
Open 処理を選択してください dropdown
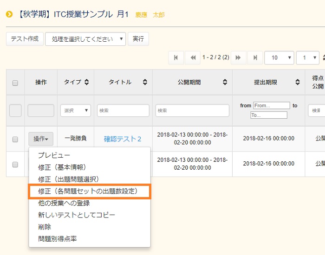click(85, 39)
